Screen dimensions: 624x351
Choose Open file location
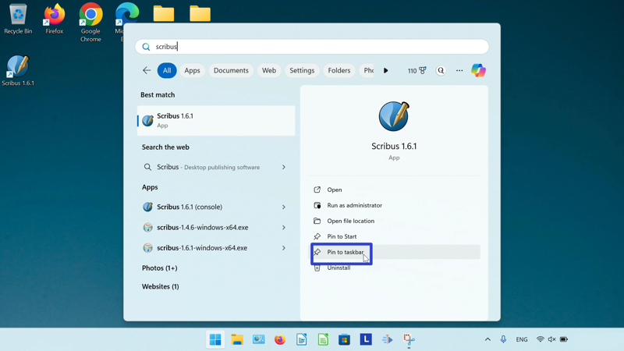pos(395,221)
